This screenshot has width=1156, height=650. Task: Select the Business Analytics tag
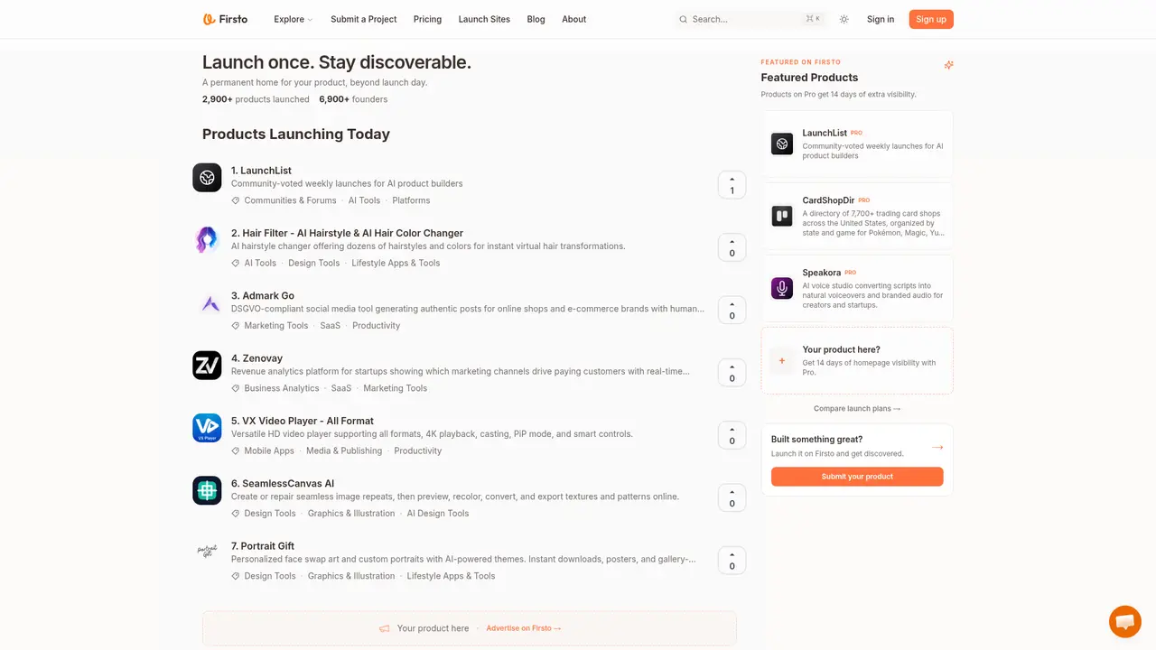(282, 388)
